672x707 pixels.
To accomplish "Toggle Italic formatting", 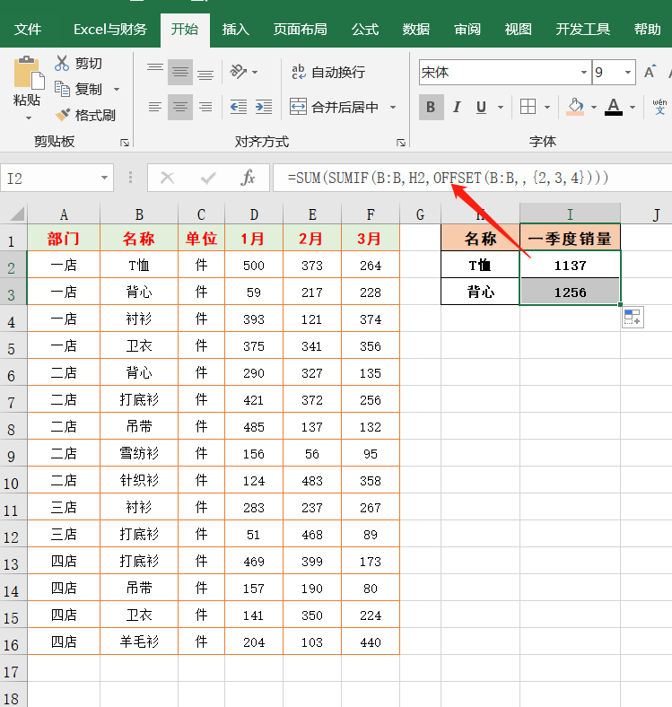I will (457, 107).
